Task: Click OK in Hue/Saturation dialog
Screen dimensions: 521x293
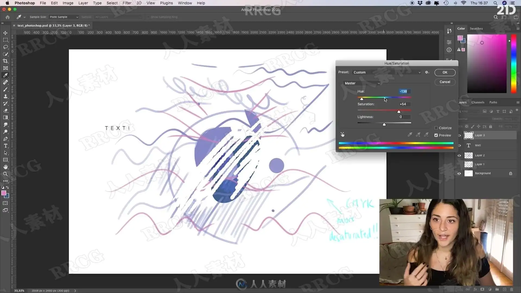Action: pos(445,72)
